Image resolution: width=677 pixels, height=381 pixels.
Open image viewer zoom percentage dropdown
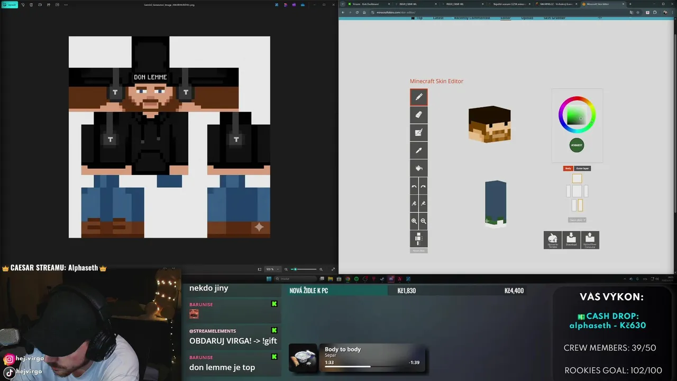(x=272, y=269)
